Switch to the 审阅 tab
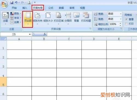137x100 pixels. pyautogui.click(x=72, y=8)
